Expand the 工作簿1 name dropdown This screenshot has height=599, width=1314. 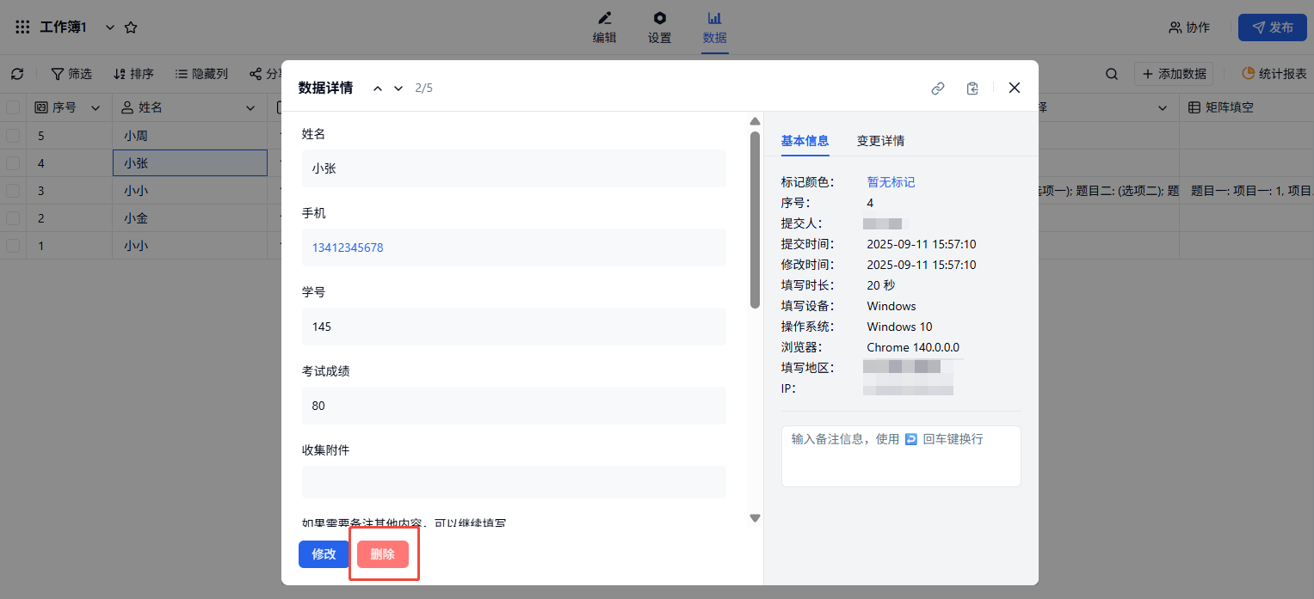click(x=109, y=28)
